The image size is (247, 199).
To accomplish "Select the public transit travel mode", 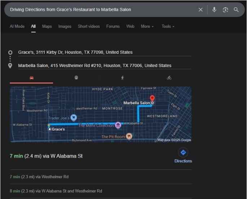I will coord(76,78).
